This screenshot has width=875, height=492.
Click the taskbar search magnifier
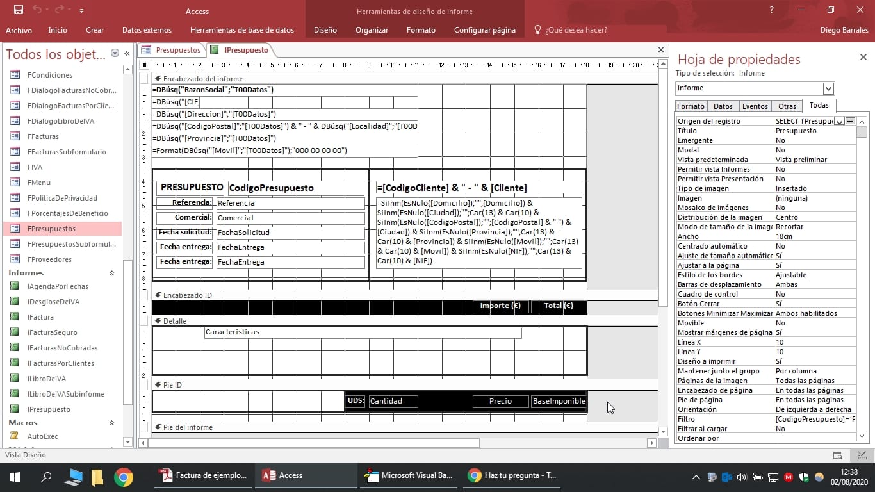[x=46, y=476]
